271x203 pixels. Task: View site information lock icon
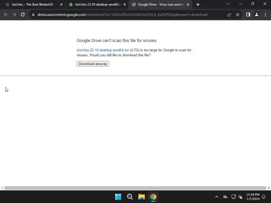coord(33,15)
